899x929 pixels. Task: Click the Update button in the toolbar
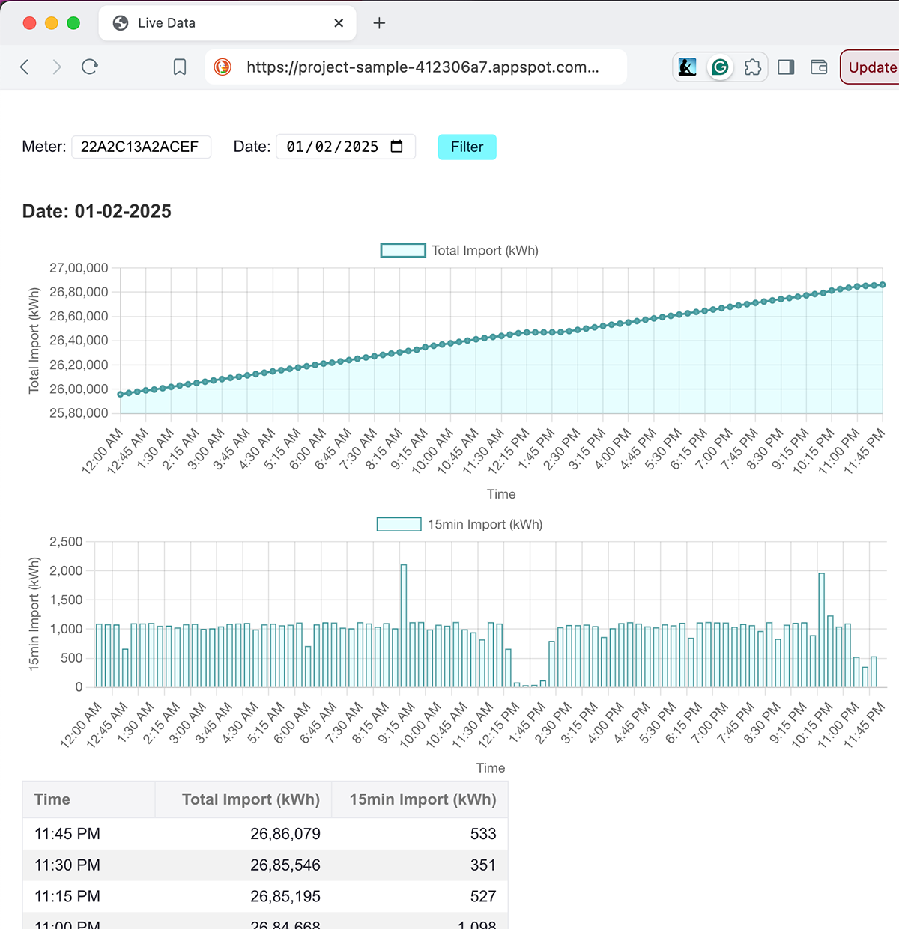(871, 67)
